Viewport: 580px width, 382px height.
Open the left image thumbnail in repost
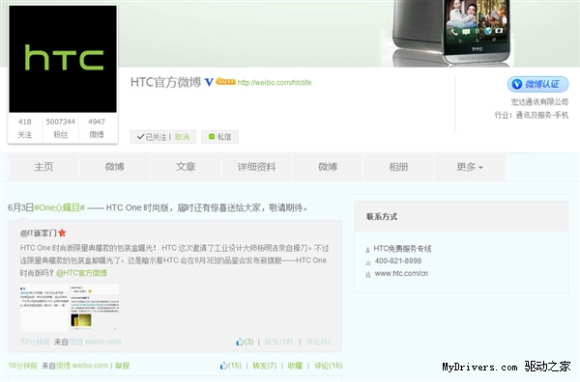coord(44,308)
